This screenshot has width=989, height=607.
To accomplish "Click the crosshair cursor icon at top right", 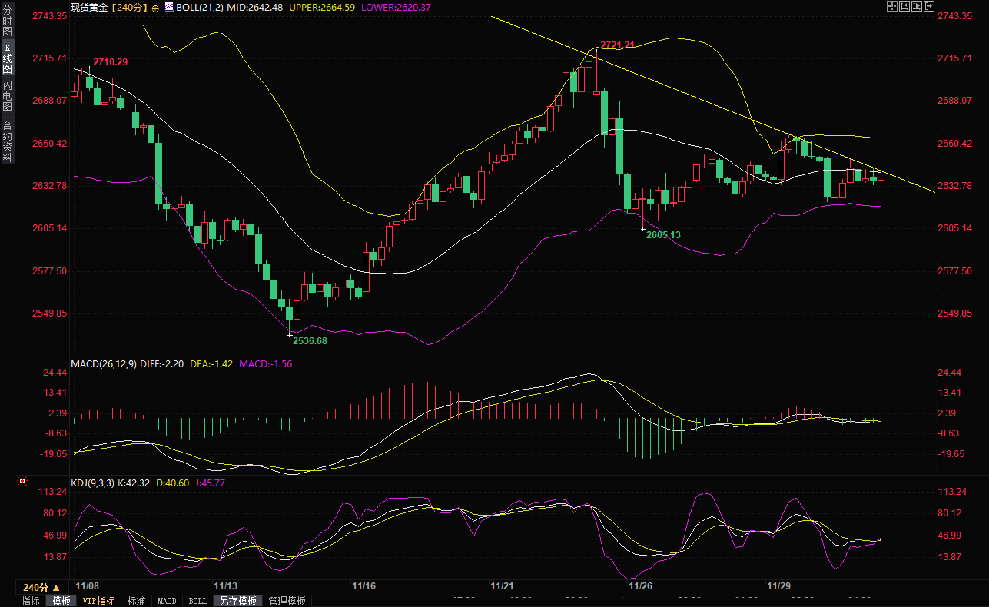I will click(892, 6).
